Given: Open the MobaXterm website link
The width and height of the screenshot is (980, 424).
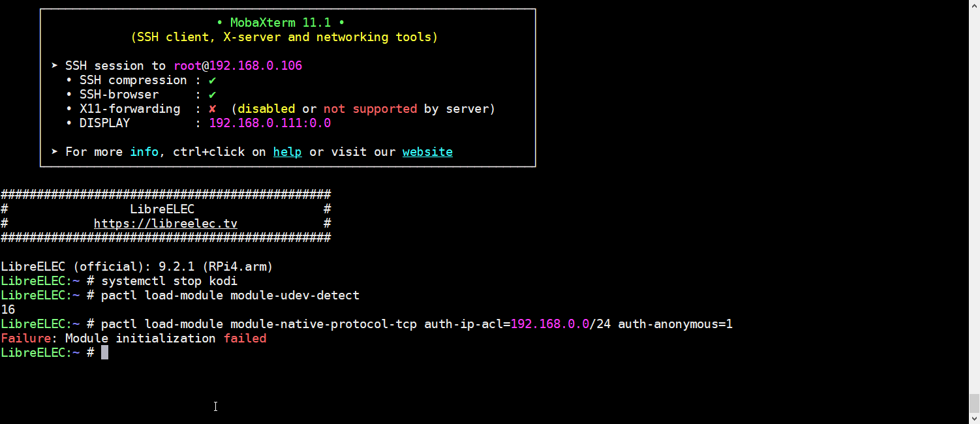Looking at the screenshot, I should (x=427, y=152).
